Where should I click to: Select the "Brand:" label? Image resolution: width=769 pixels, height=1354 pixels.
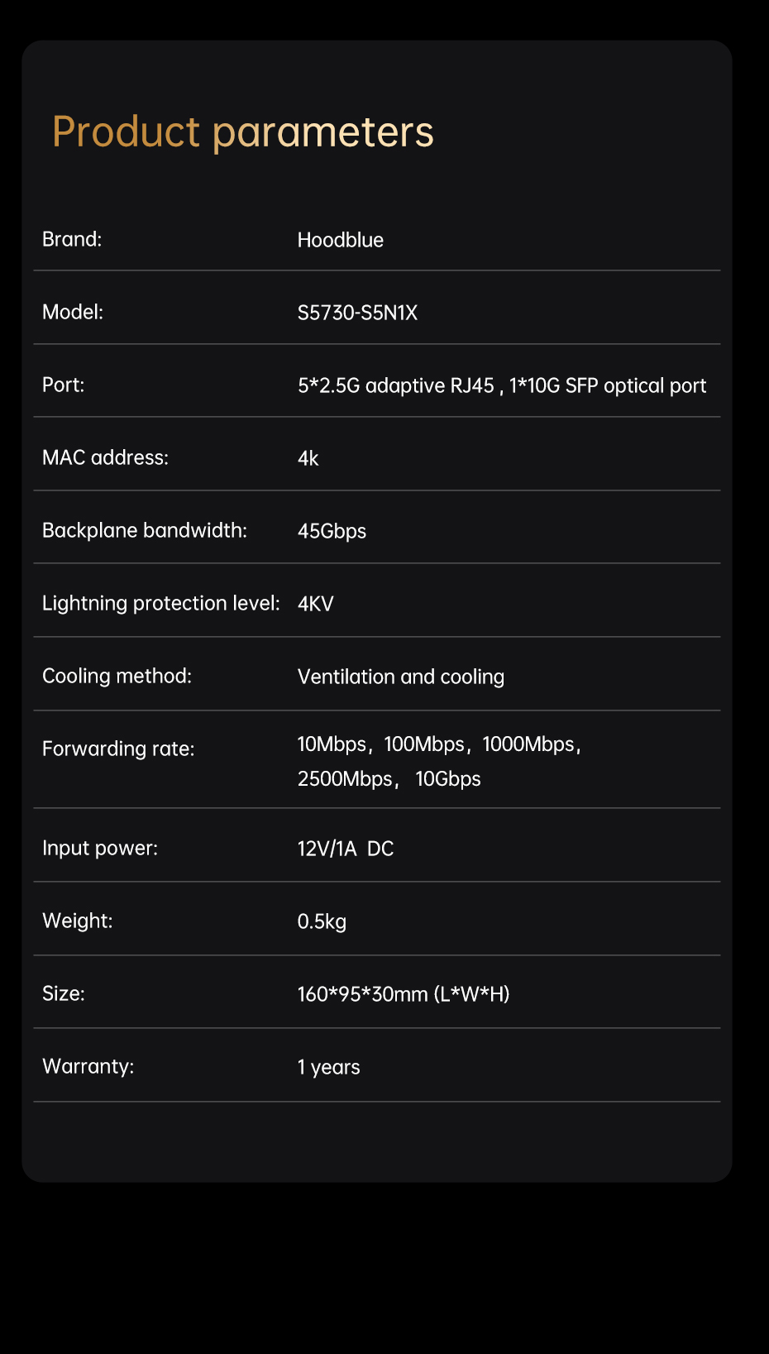[x=72, y=239]
